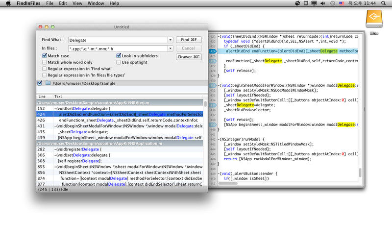Enable Regular expression in 'In files/file types'
The image size is (392, 245).
[45, 75]
